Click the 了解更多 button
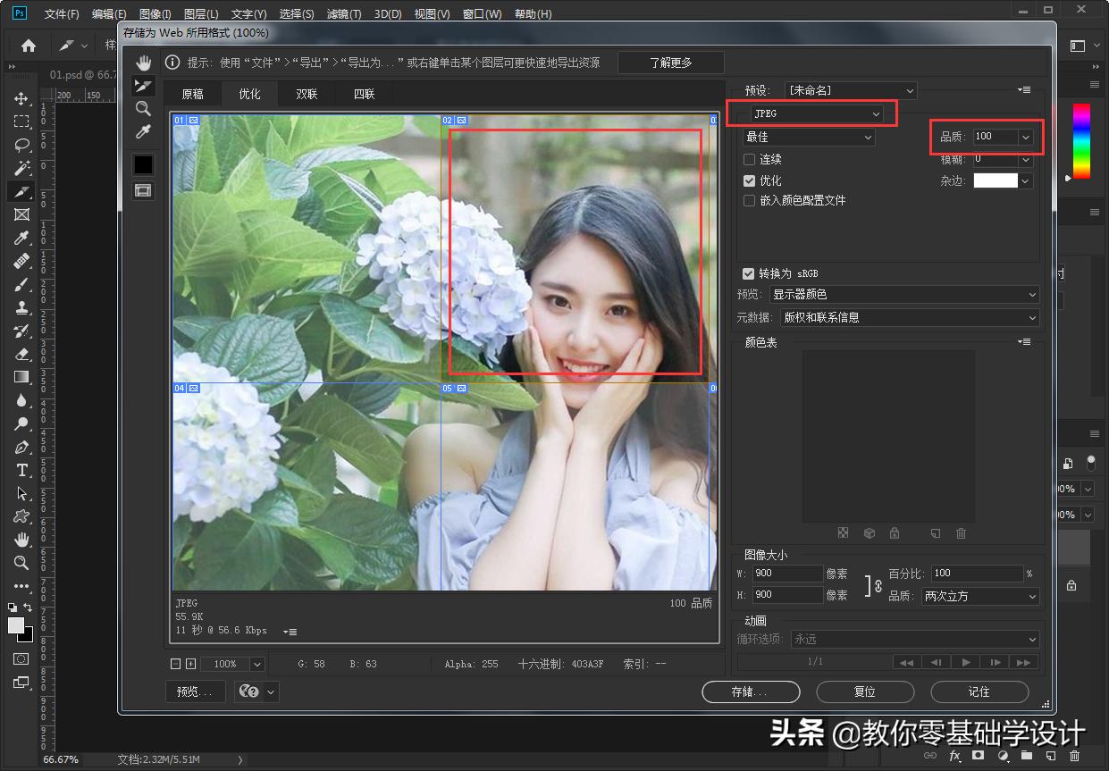Viewport: 1109px width, 771px height. pyautogui.click(x=670, y=63)
